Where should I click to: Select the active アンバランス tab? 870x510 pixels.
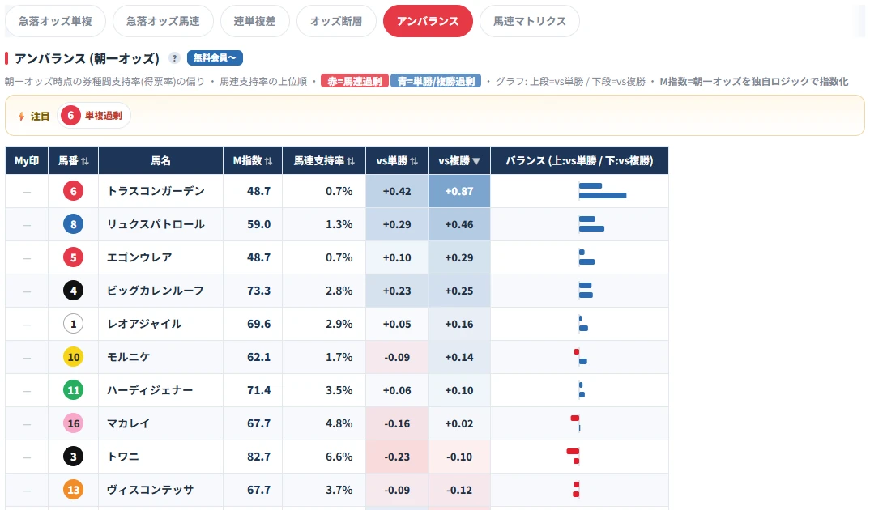pos(428,21)
